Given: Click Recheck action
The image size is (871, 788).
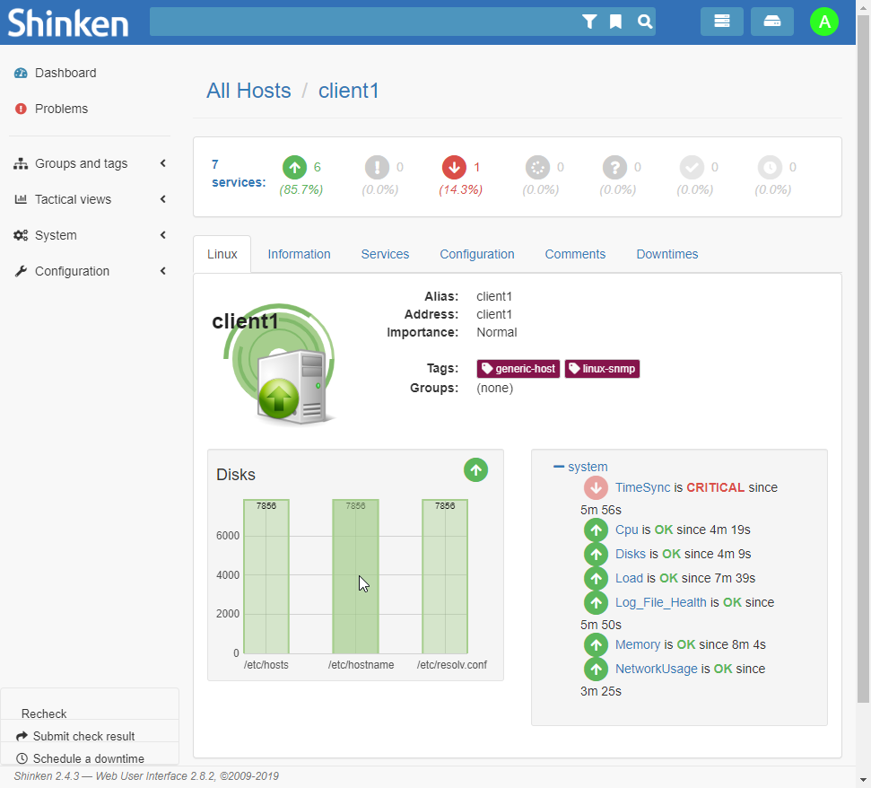Looking at the screenshot, I should coord(44,714).
